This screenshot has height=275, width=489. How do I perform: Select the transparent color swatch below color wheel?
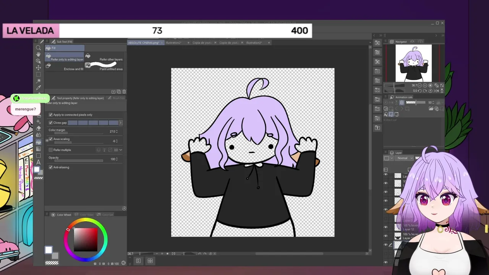tap(52, 263)
